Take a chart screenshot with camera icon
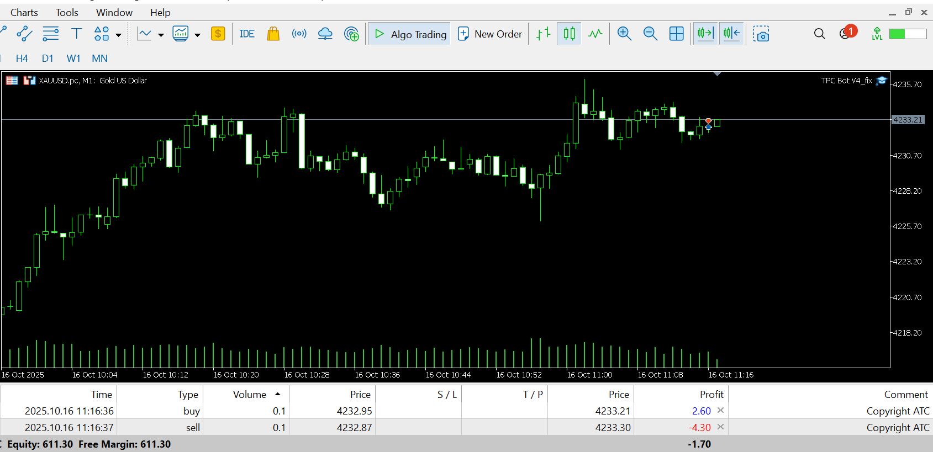The height and width of the screenshot is (457, 933). [761, 34]
